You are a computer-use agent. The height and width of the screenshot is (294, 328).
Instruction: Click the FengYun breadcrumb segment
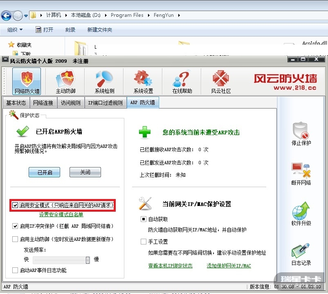pyautogui.click(x=164, y=15)
